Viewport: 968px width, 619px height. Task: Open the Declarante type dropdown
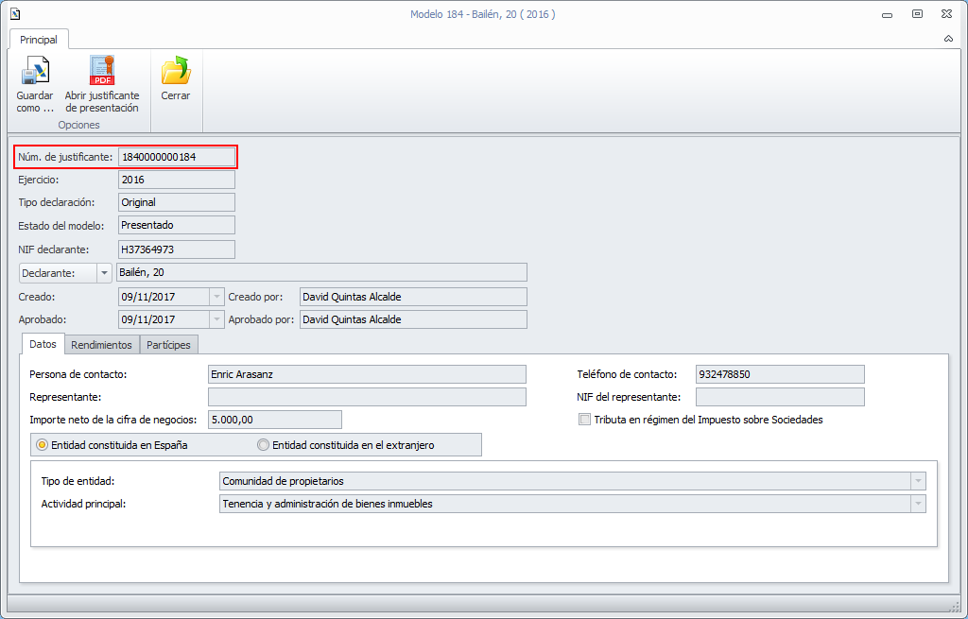point(104,273)
